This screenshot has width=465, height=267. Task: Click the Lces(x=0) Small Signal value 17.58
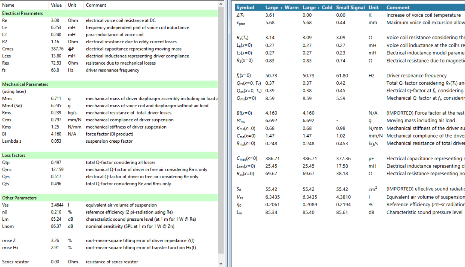tap(342, 166)
